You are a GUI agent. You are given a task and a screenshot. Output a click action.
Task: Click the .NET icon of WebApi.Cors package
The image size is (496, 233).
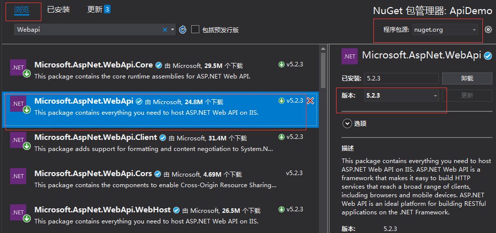18,176
